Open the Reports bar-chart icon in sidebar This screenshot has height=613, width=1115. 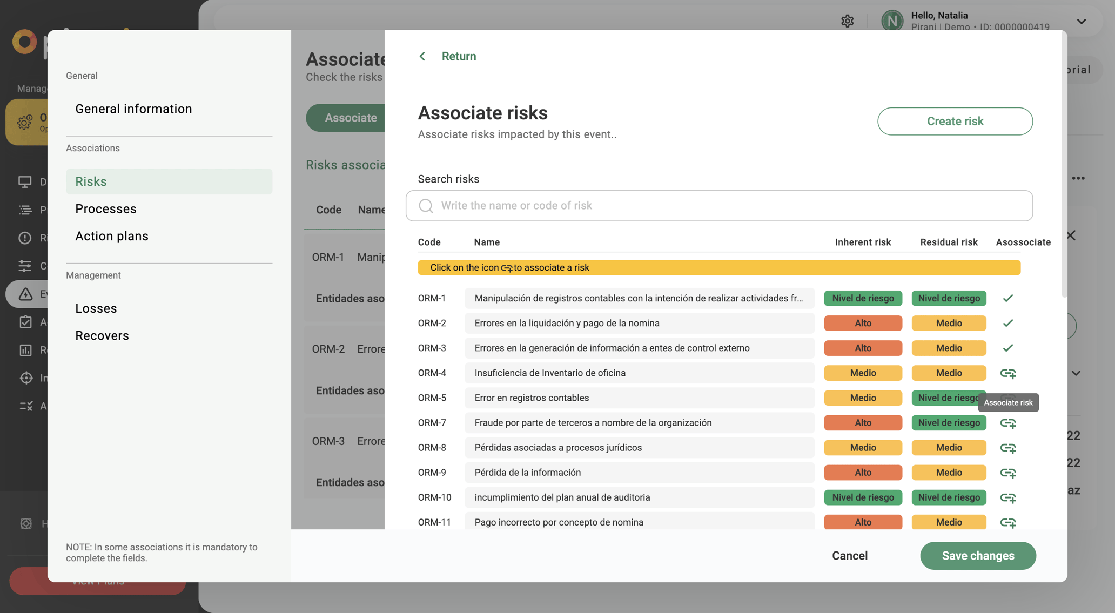pos(25,351)
